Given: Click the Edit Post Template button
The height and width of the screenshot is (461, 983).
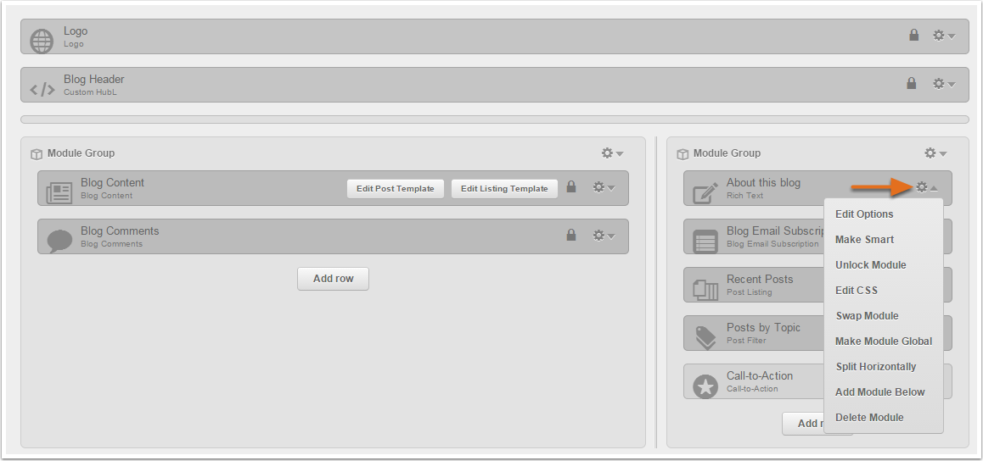Looking at the screenshot, I should coord(395,189).
